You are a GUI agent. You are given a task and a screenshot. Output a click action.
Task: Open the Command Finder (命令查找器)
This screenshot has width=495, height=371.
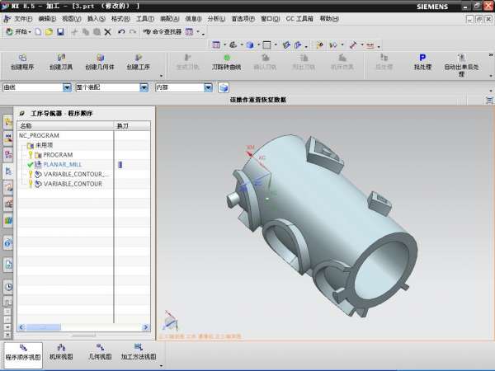pyautogui.click(x=163, y=32)
